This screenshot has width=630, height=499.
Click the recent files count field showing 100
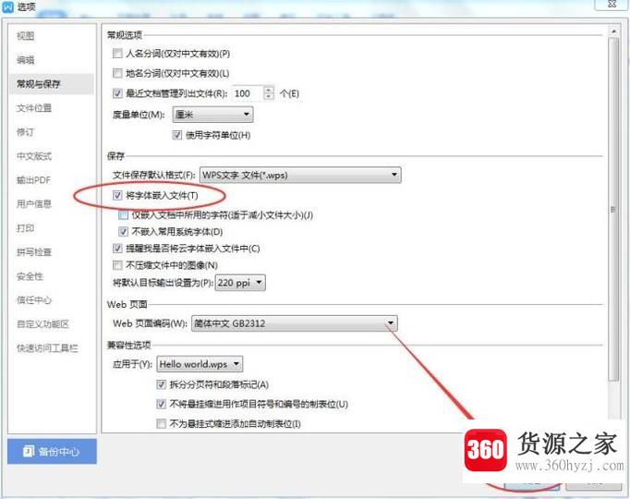click(247, 93)
